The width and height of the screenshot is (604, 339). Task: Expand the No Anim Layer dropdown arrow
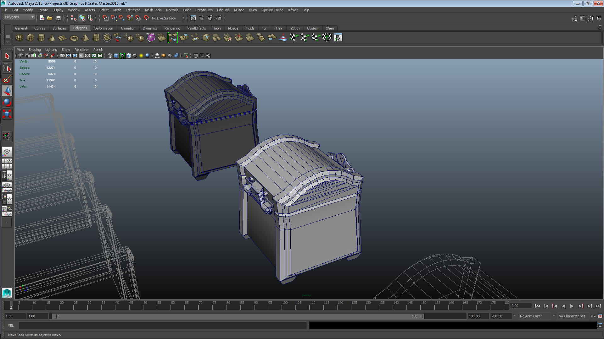(515, 316)
